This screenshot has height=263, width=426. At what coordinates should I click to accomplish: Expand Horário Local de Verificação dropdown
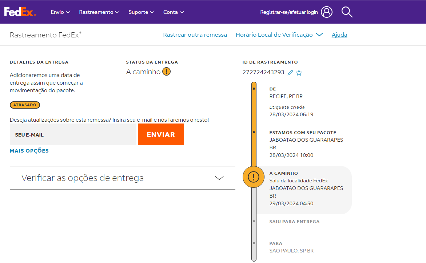tap(279, 35)
